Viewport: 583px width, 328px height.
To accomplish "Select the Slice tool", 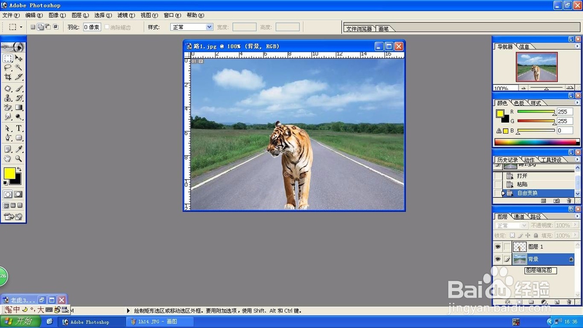I will pyautogui.click(x=19, y=76).
